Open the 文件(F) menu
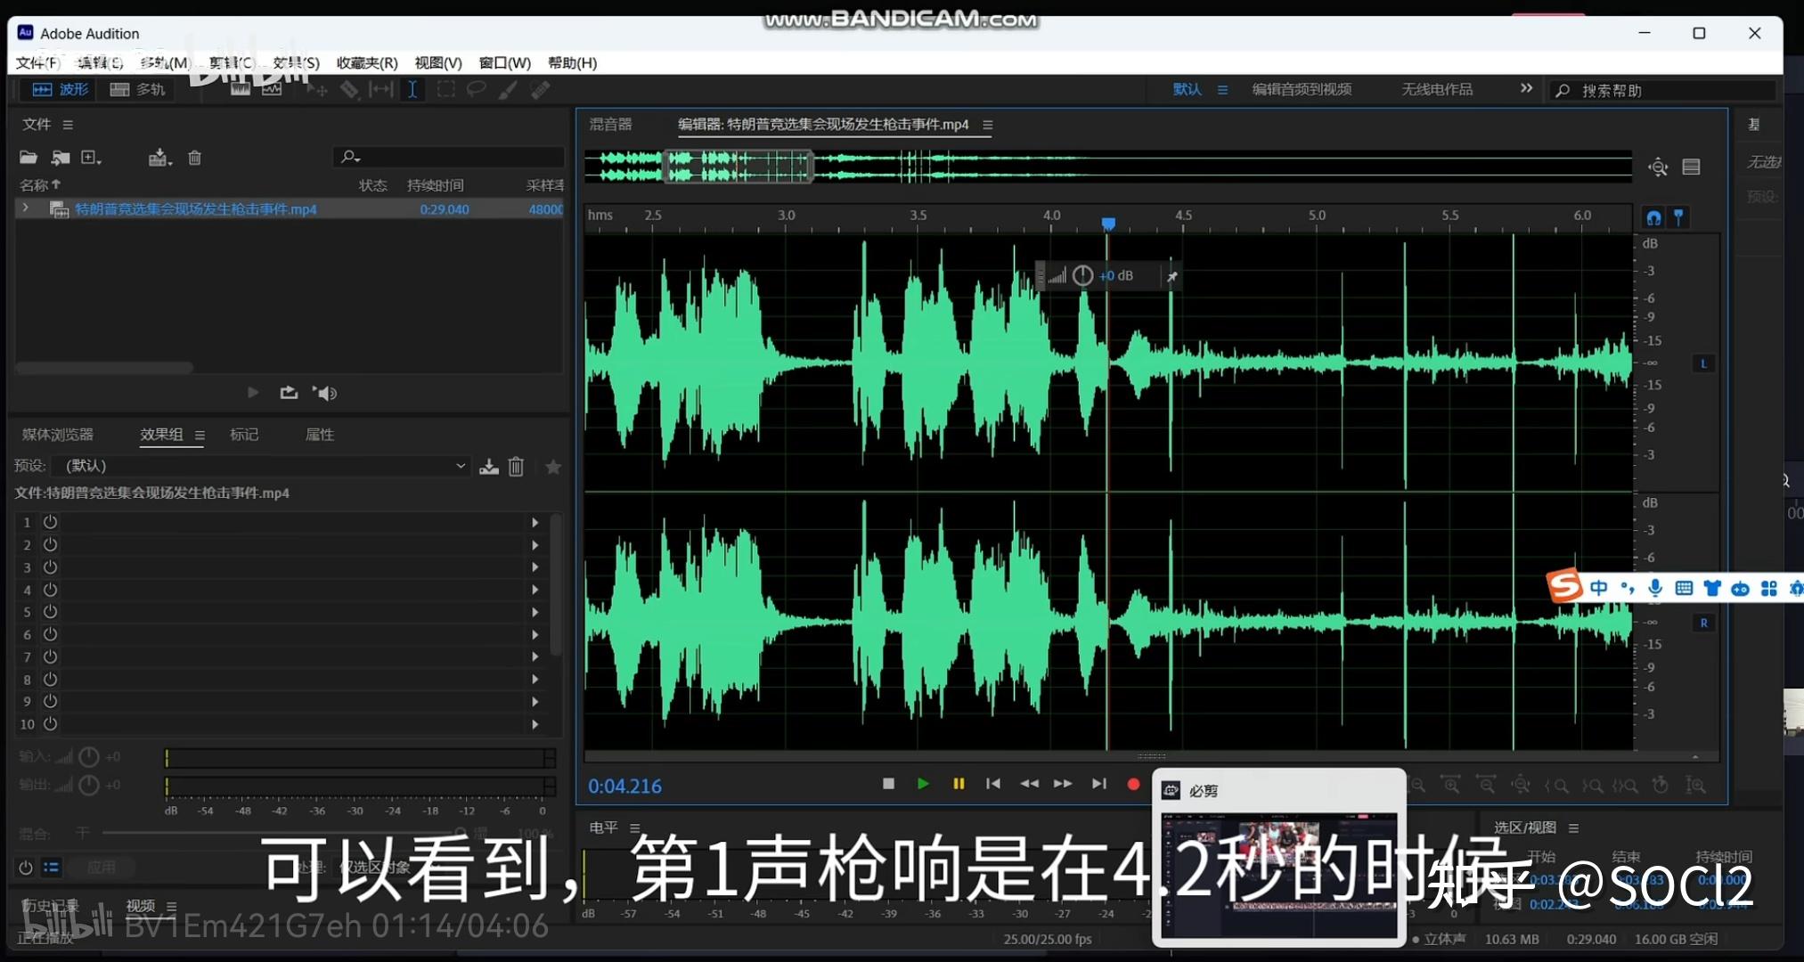This screenshot has width=1804, height=962. tap(37, 62)
